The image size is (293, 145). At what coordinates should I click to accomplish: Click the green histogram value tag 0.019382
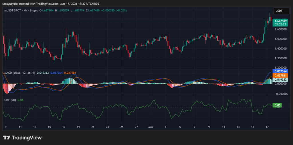[x=280, y=79]
